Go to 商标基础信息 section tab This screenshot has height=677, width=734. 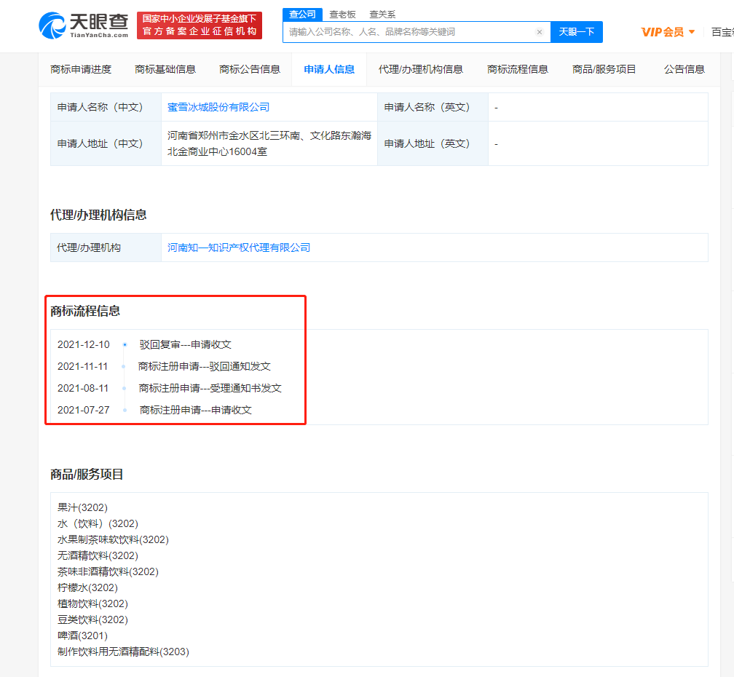coord(165,69)
